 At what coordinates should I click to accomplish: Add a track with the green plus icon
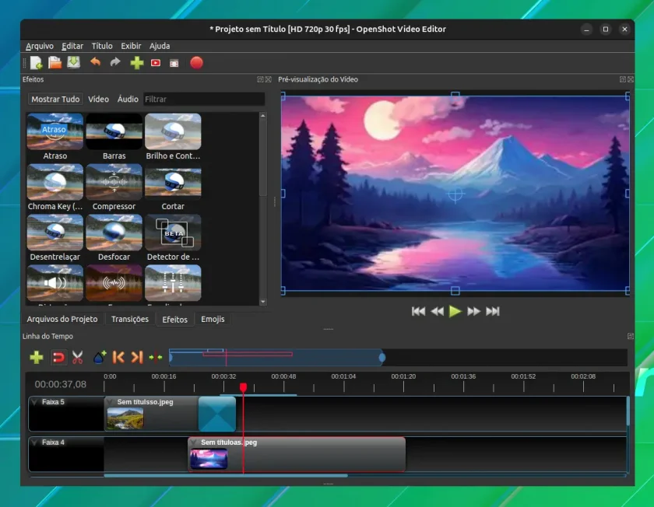(37, 358)
